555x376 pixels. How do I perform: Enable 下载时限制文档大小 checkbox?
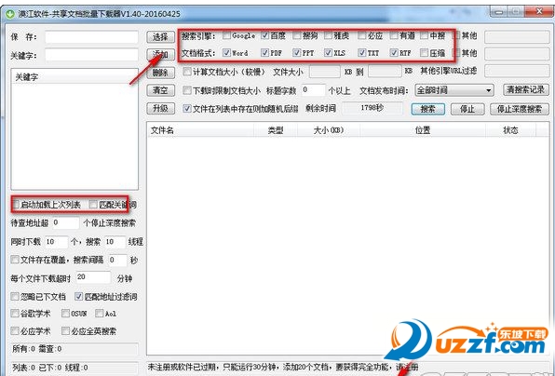pos(187,90)
